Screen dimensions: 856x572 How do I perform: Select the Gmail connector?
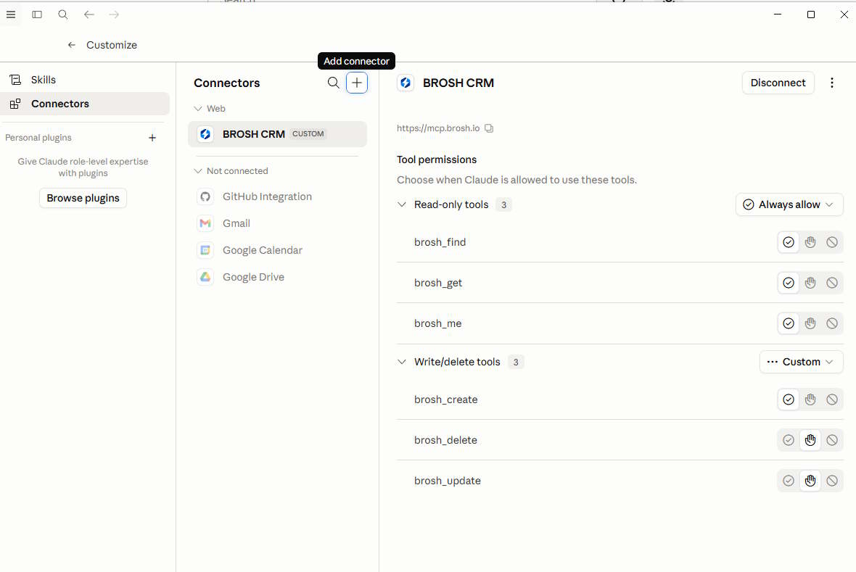(277, 223)
